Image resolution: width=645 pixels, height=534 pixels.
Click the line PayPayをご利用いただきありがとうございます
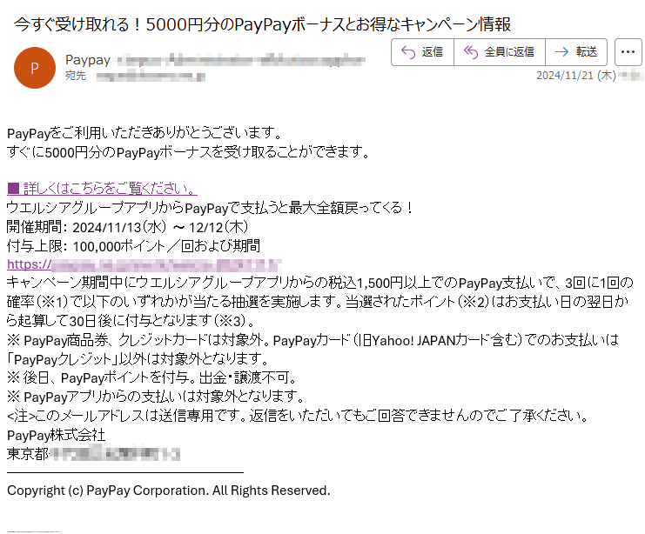pos(144,133)
